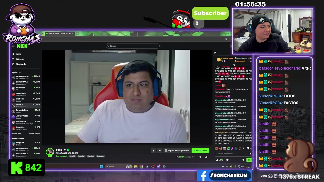This screenshot has width=324, height=182.
Task: Open the chat shop icon
Action: coord(227,160)
